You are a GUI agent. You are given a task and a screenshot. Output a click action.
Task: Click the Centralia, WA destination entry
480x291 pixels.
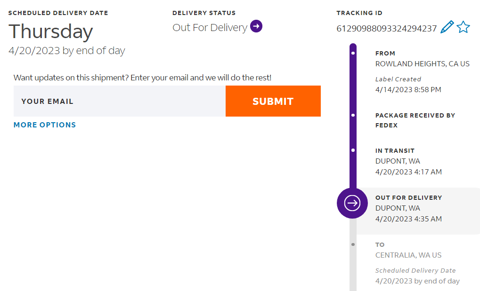tap(408, 255)
